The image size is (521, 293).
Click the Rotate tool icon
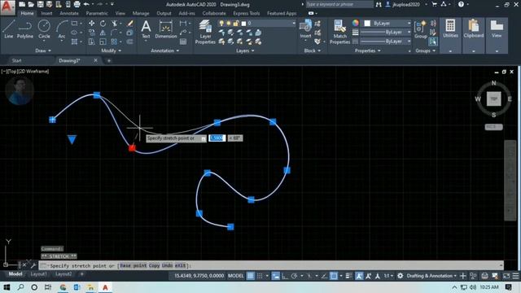(x=103, y=24)
